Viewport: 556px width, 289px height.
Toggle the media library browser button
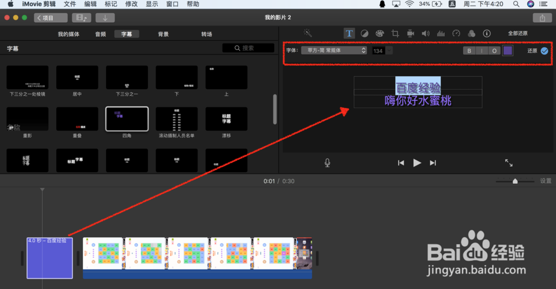pos(82,18)
